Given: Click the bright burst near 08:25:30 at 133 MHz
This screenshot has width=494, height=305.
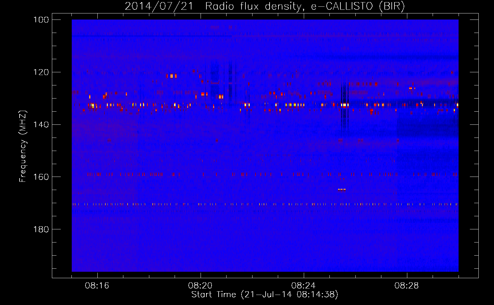Looking at the screenshot, I should (345, 105).
